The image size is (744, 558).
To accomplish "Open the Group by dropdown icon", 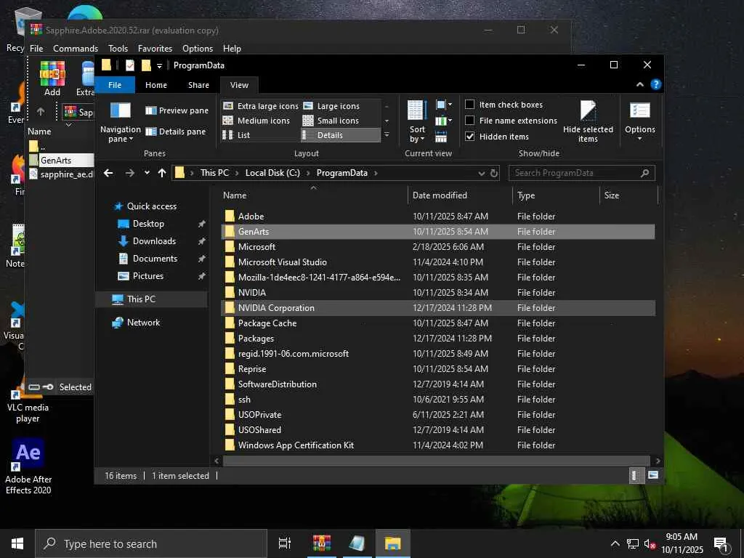I will click(444, 105).
